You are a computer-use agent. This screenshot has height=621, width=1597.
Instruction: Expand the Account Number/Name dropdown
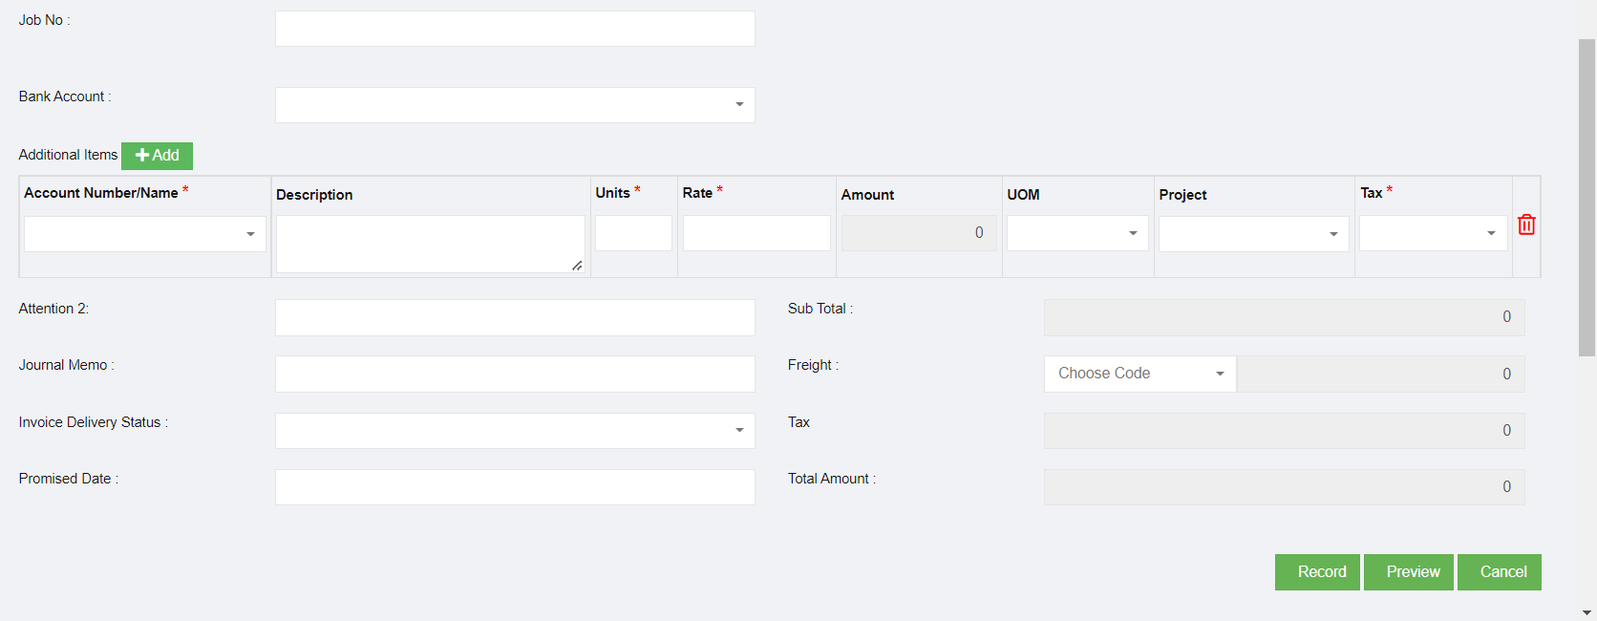pyautogui.click(x=144, y=234)
